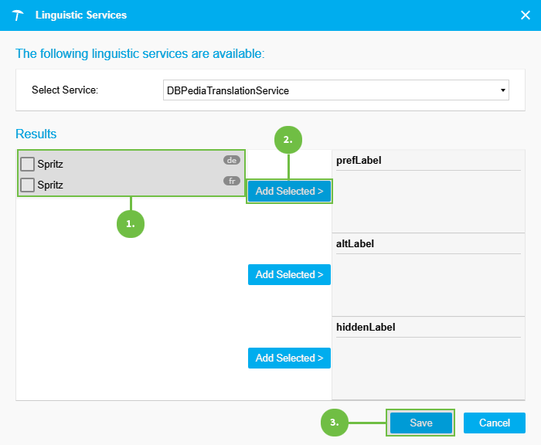Viewport: 541px width, 445px height.
Task: Open the Select Service dropdown
Action: (x=336, y=90)
